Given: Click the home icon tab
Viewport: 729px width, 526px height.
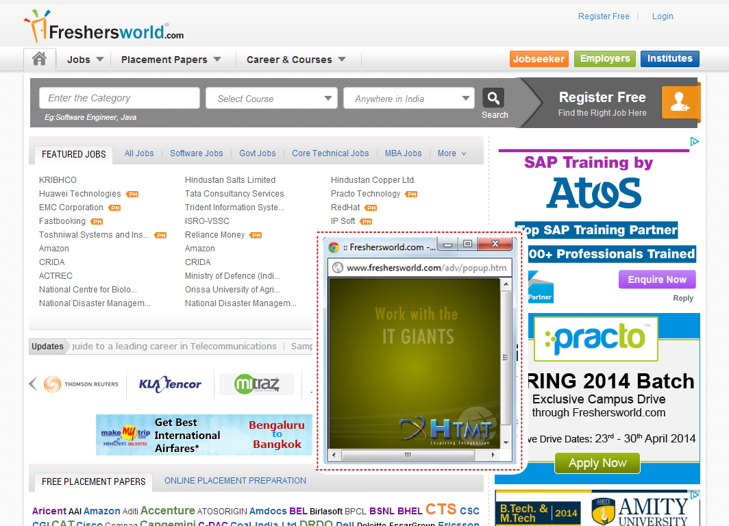Looking at the screenshot, I should click(39, 59).
